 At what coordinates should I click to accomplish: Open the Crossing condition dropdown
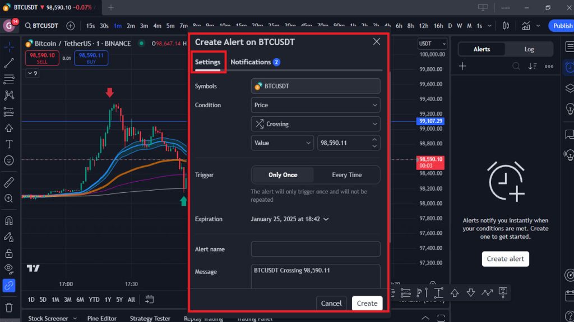315,124
